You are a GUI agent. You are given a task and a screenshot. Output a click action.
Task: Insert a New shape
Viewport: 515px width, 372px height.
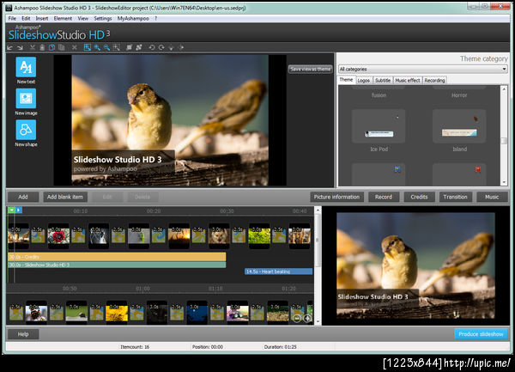25,131
